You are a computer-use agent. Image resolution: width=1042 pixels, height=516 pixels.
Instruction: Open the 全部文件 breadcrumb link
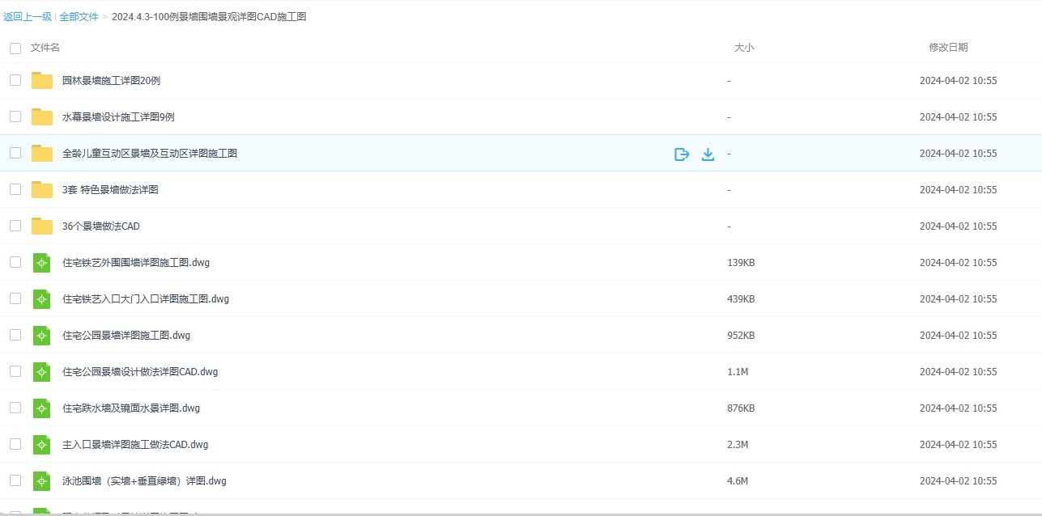pos(79,16)
